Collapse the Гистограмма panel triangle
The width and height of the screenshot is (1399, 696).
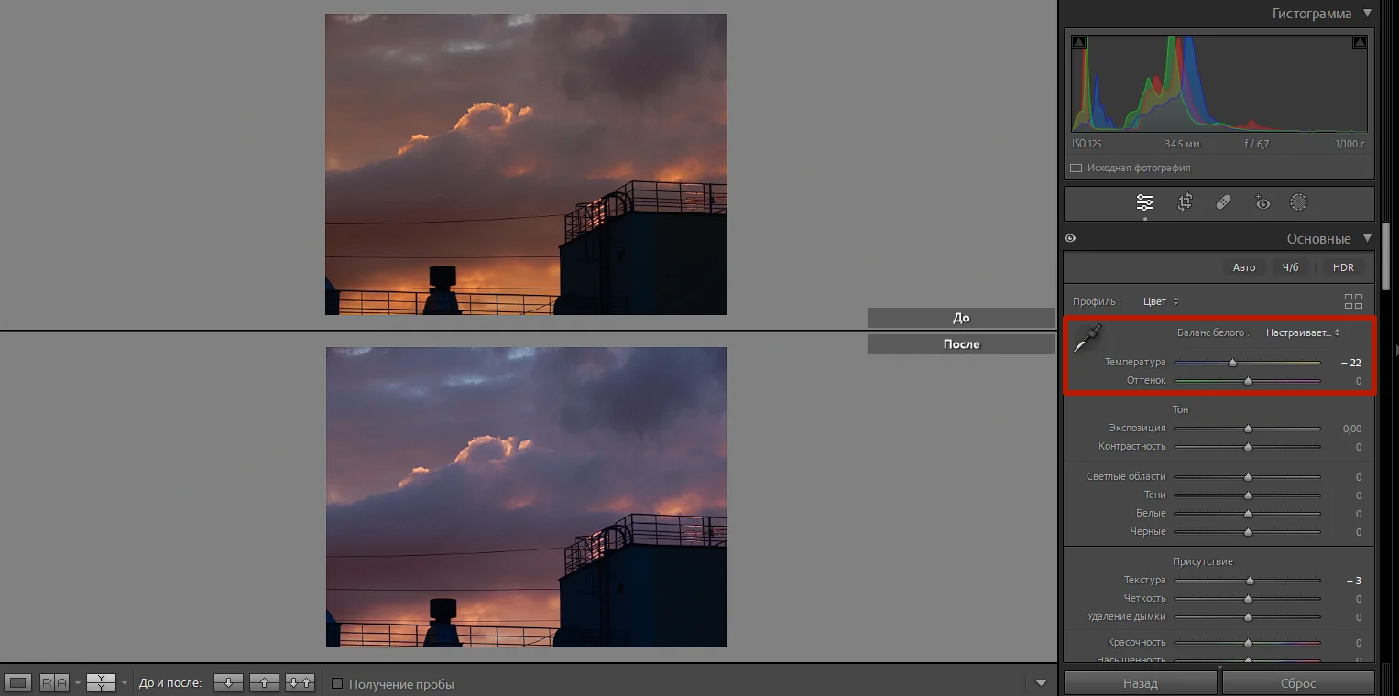tap(1367, 14)
